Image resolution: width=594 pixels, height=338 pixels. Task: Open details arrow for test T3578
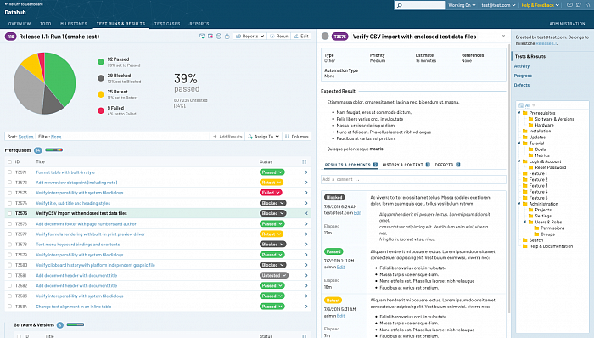306,245
